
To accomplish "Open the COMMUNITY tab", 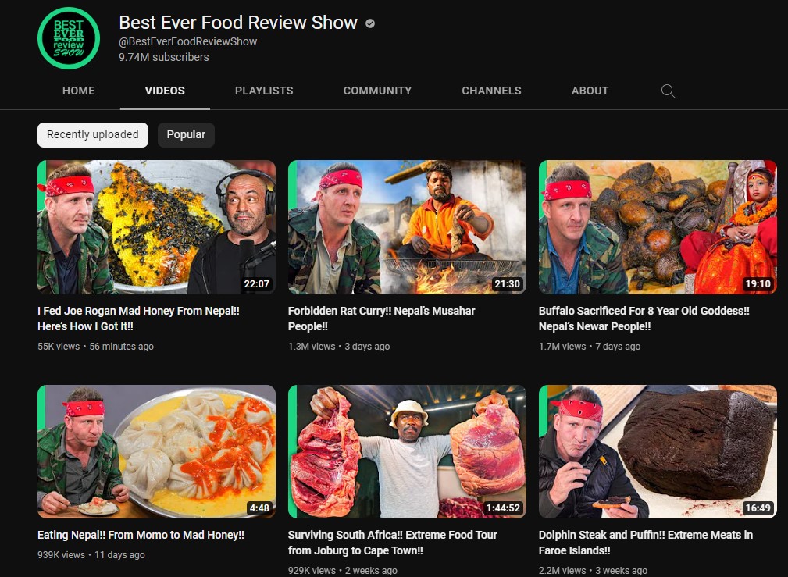I will 377,91.
